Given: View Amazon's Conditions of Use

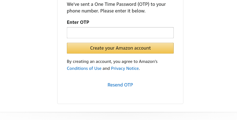Looking at the screenshot, I should pyautogui.click(x=84, y=68).
